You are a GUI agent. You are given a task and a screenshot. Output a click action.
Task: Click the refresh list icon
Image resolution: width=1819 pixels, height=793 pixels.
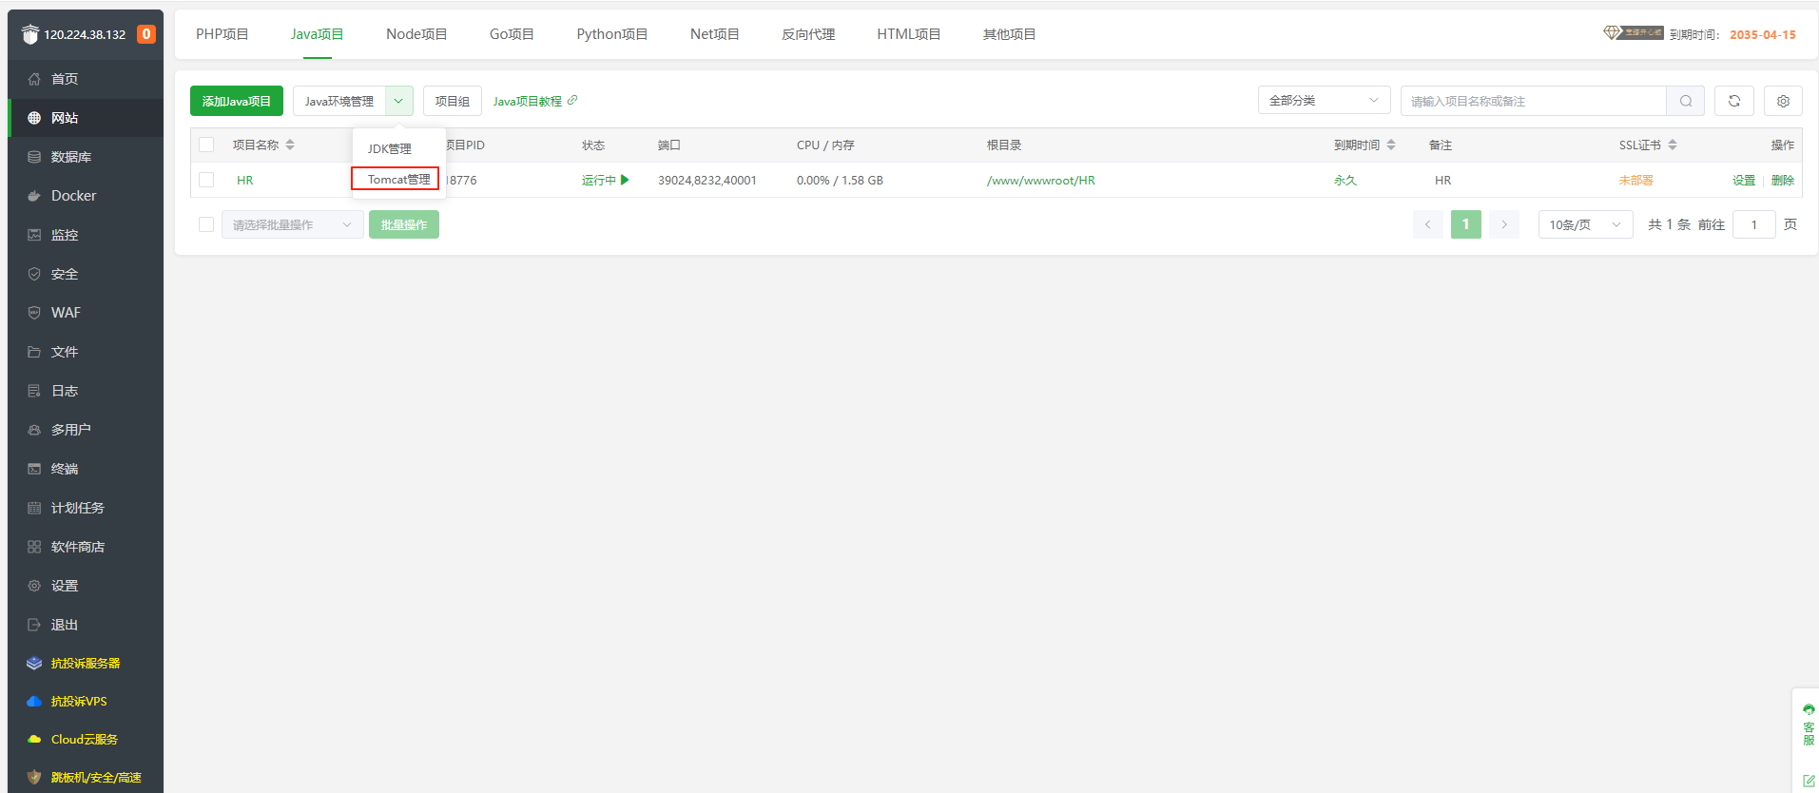tap(1733, 101)
